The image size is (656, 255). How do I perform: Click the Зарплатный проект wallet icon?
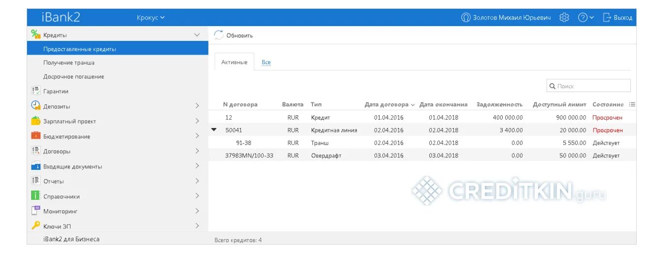point(35,121)
